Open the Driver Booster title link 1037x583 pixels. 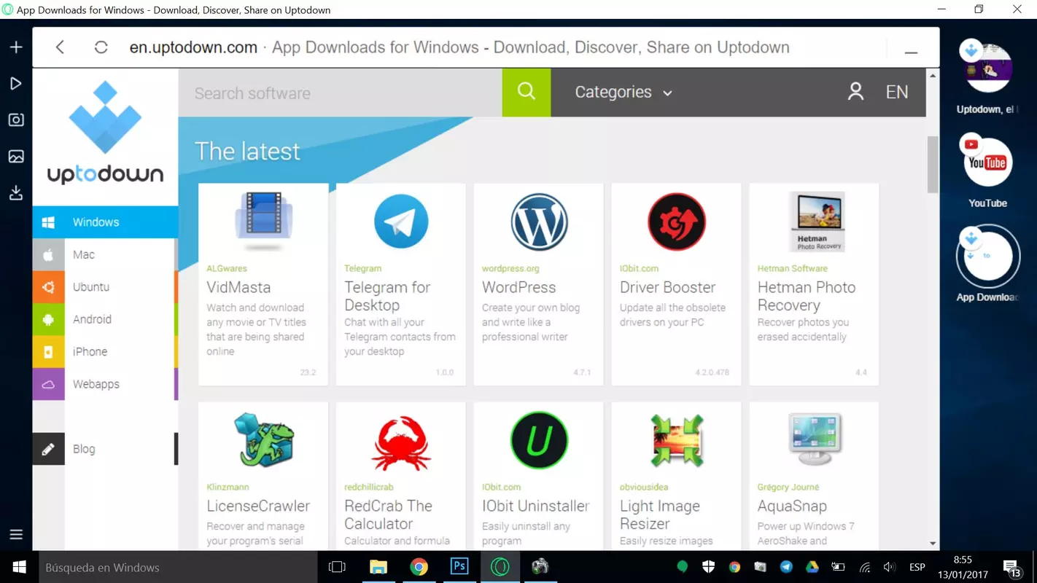coord(667,287)
